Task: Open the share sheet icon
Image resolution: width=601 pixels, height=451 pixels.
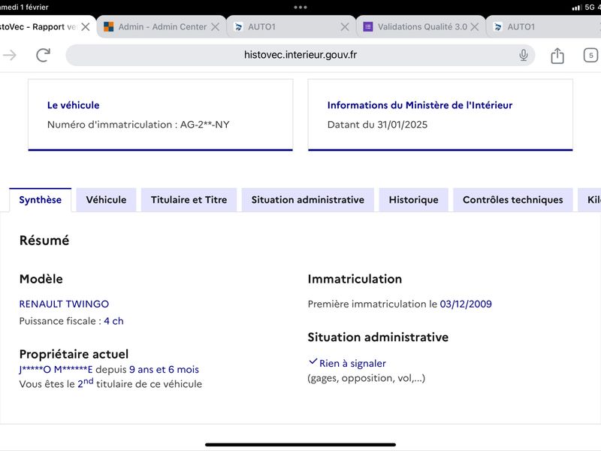Action: [557, 56]
